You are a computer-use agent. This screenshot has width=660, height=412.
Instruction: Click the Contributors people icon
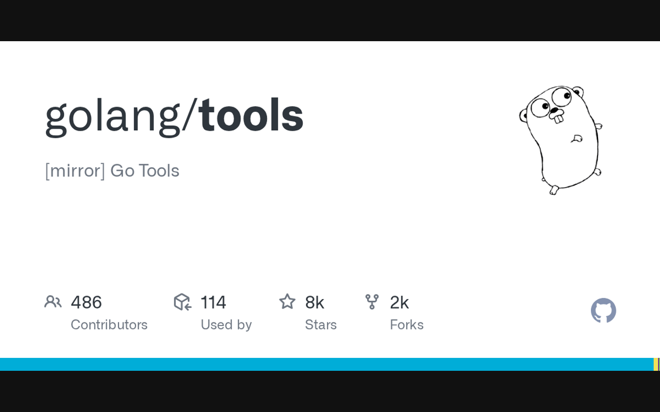[x=53, y=302]
